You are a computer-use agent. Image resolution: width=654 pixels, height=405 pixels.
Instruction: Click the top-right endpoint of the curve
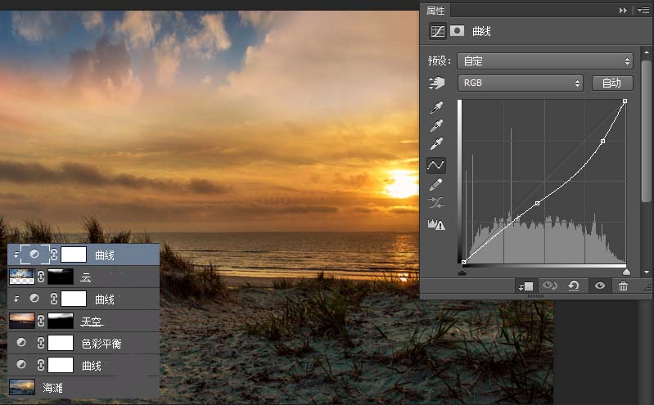click(x=625, y=101)
